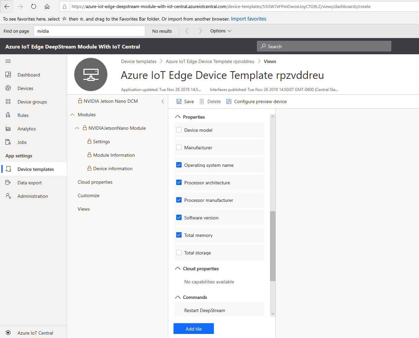The image size is (419, 338).
Task: Click the Device templates icon in sidebar
Action: coord(8,169)
